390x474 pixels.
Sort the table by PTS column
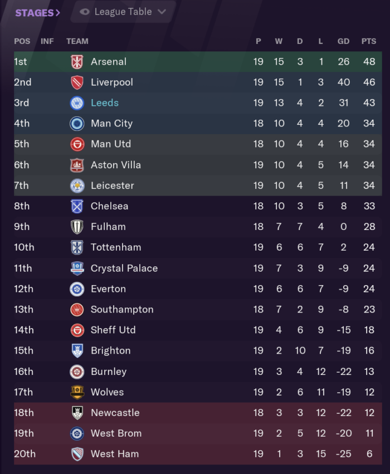[369, 41]
